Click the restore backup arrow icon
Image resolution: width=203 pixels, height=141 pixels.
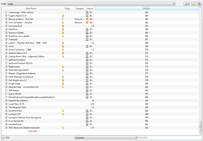194,4
